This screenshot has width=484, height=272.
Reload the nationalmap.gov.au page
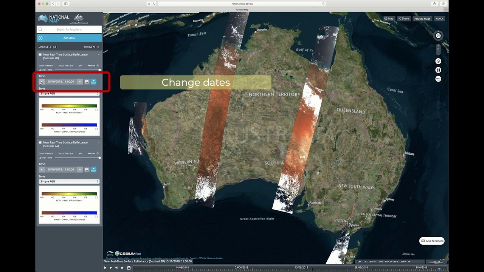click(323, 3)
